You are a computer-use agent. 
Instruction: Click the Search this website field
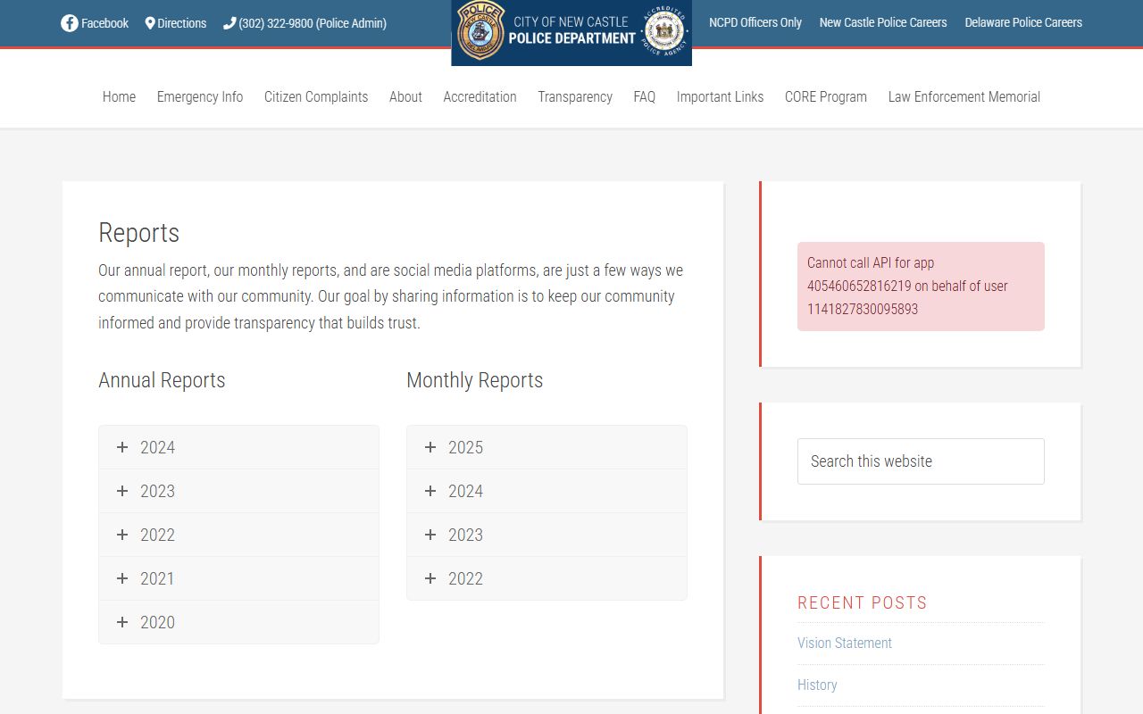tap(921, 461)
